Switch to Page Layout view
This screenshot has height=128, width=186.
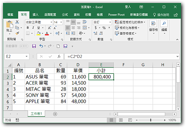click(121, 120)
